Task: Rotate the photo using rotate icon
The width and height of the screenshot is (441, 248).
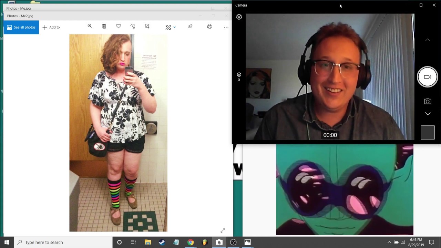Action: [x=133, y=27]
